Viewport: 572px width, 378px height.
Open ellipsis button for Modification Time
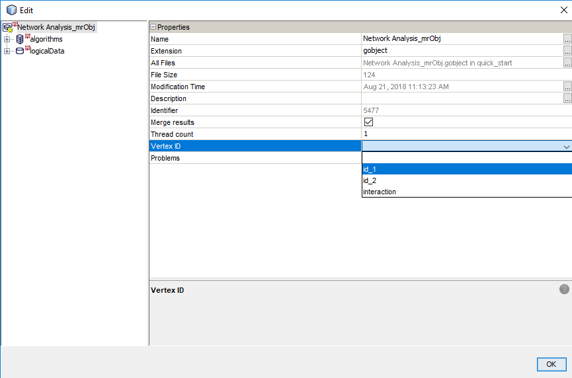(x=567, y=87)
